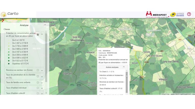The image size is (195, 109).
Task: Click the Carto sun logo
Action: (x=4, y=14)
